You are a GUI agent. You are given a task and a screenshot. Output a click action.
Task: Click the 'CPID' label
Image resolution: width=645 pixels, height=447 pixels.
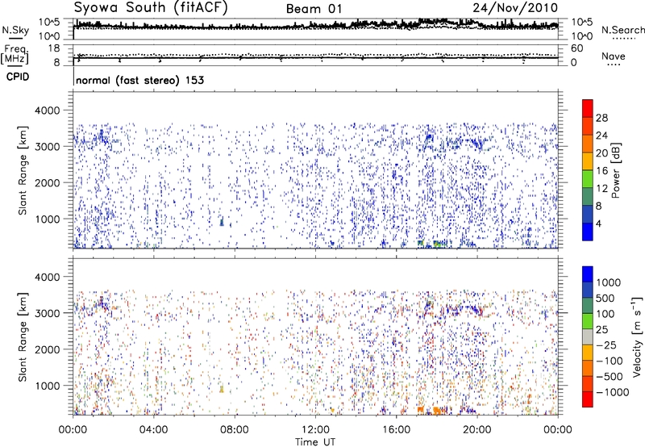(18, 77)
